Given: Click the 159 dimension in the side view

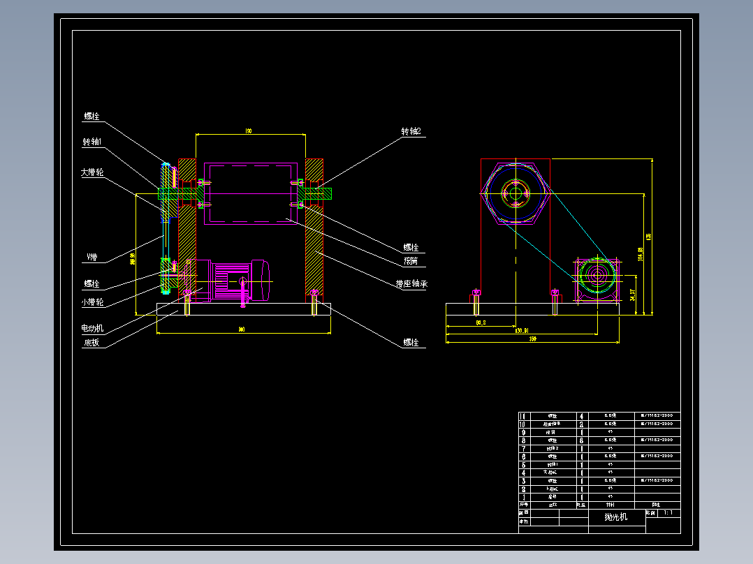Looking at the screenshot, I should tap(532, 339).
